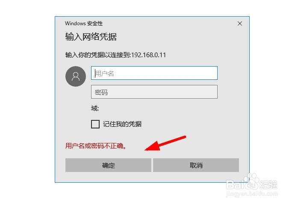Dismiss the dialog with 取消 button
Image resolution: width=295 pixels, height=204 pixels.
[x=196, y=165]
